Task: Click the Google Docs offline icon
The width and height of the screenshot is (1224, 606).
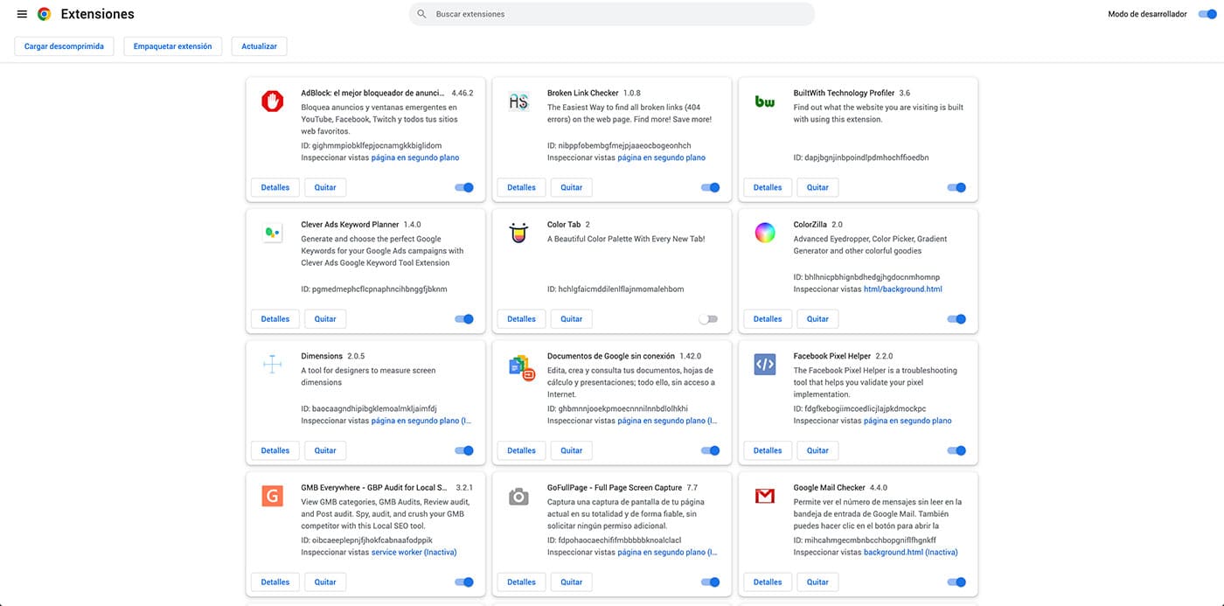Action: (520, 366)
